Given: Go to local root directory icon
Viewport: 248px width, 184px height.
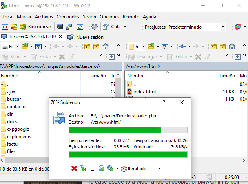Looking at the screenshot, I should [x=96, y=47].
